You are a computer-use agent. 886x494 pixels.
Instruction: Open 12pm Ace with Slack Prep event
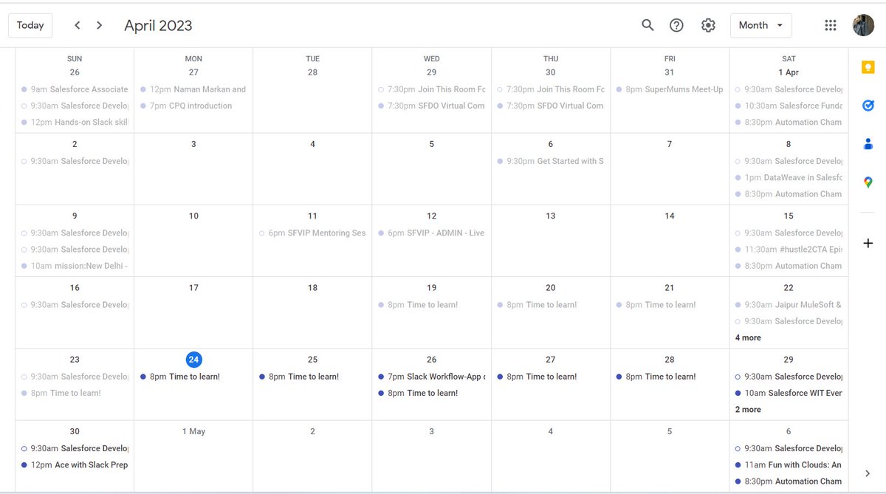click(x=75, y=465)
